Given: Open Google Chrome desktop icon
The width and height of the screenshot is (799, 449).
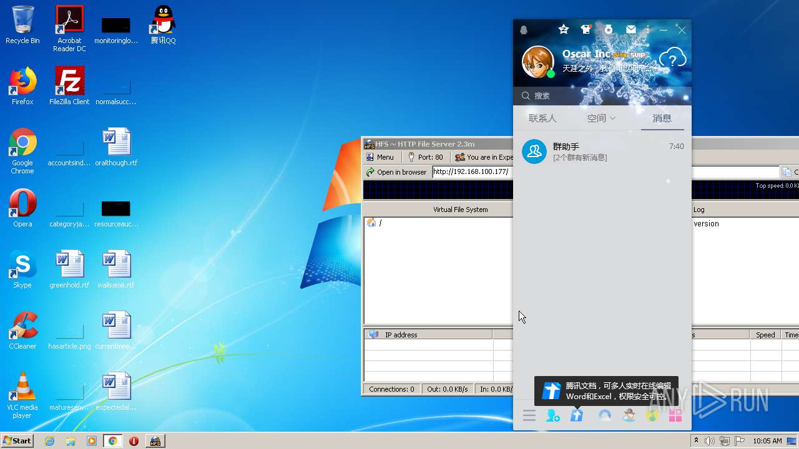Looking at the screenshot, I should click(x=22, y=152).
